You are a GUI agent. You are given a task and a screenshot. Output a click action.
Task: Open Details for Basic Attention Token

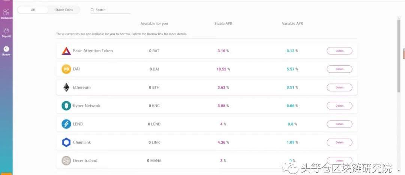coord(339,51)
